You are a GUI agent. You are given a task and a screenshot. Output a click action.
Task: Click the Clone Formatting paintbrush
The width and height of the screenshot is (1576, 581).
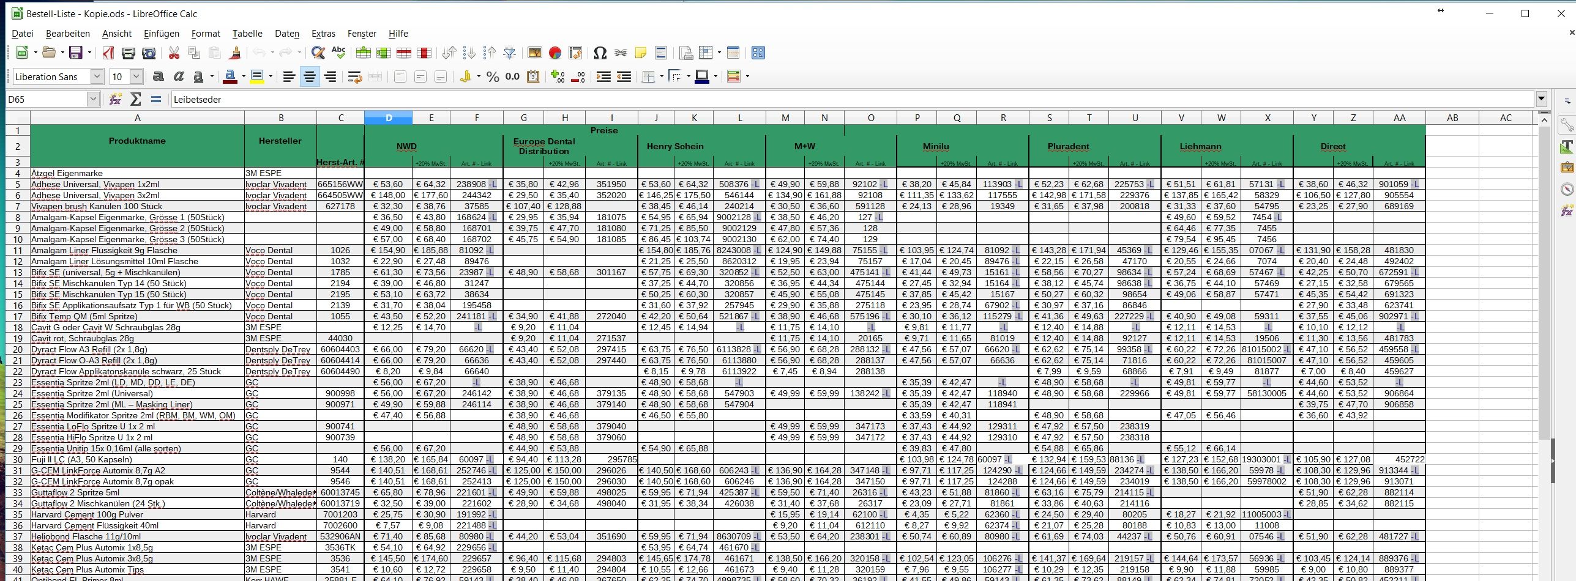coord(234,53)
